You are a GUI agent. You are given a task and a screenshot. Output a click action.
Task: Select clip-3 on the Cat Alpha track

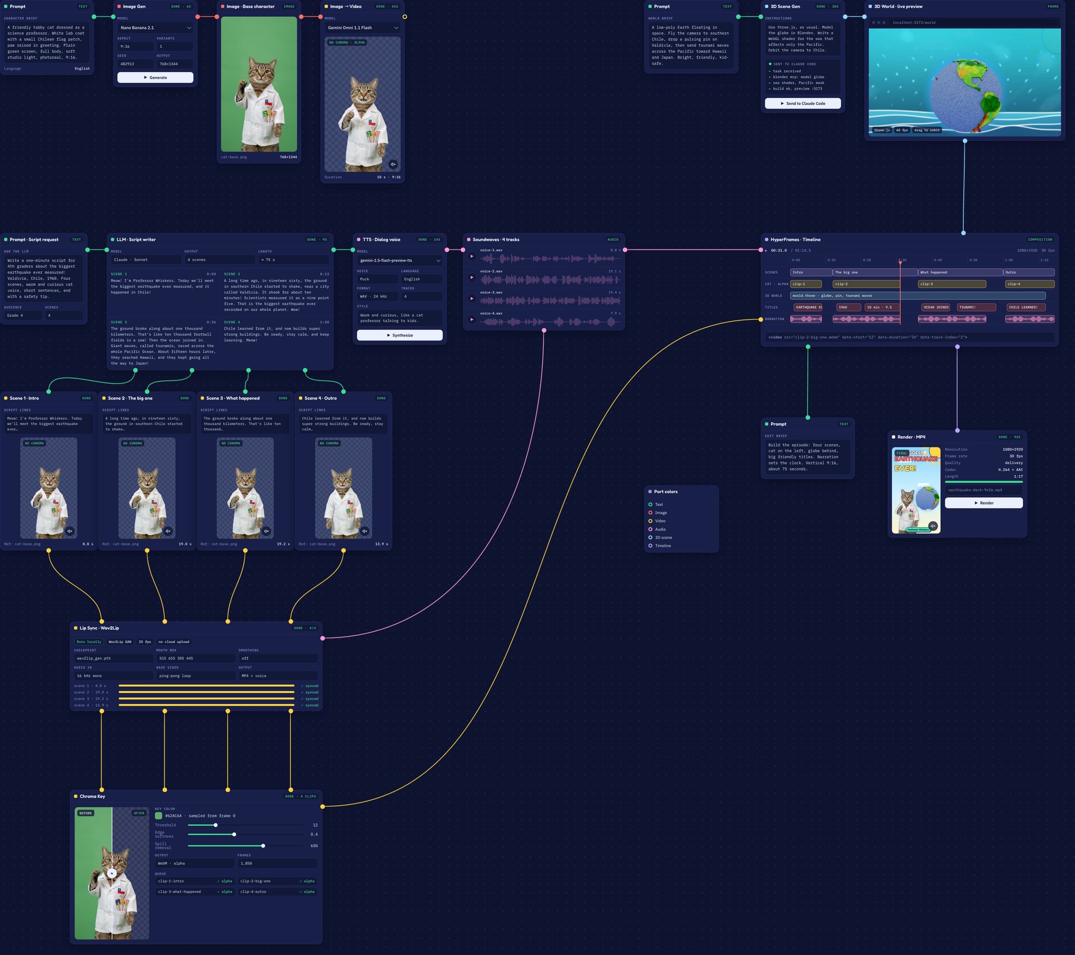(x=952, y=284)
